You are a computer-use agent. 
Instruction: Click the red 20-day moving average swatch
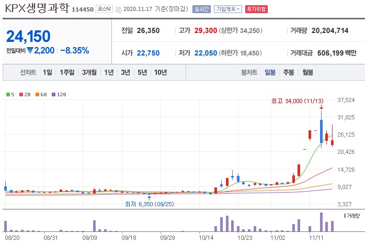point(21,94)
